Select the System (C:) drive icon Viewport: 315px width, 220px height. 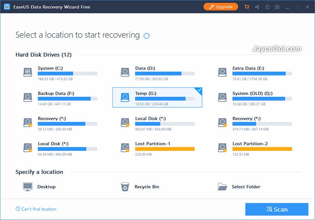(x=28, y=72)
